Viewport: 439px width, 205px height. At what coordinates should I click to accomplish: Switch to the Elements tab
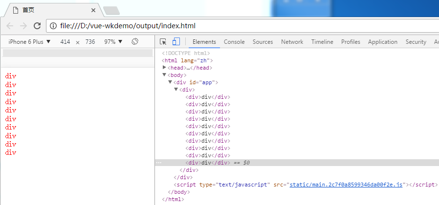point(204,42)
